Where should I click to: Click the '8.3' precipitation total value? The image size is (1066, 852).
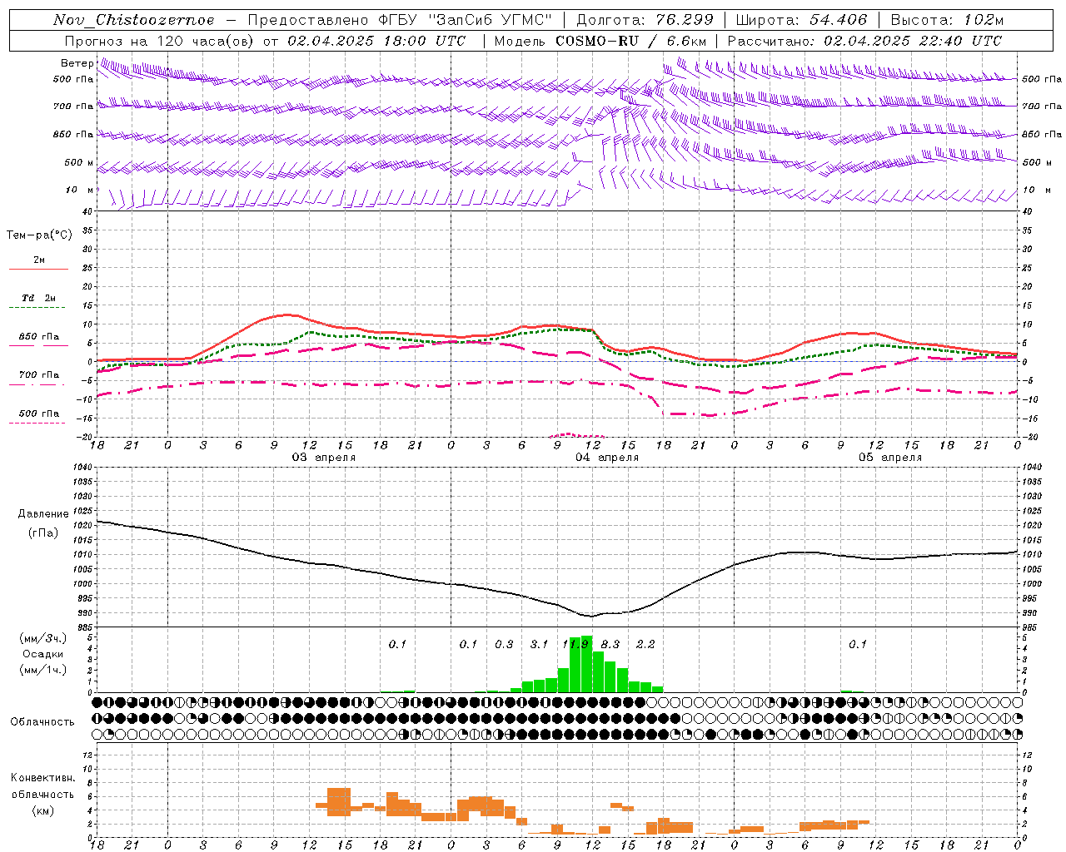click(610, 644)
